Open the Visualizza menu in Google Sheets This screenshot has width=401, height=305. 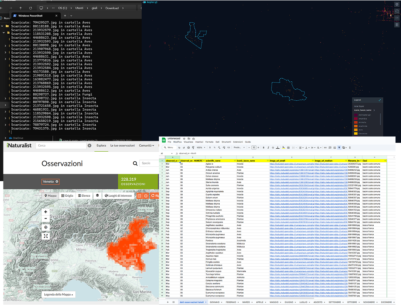click(188, 142)
